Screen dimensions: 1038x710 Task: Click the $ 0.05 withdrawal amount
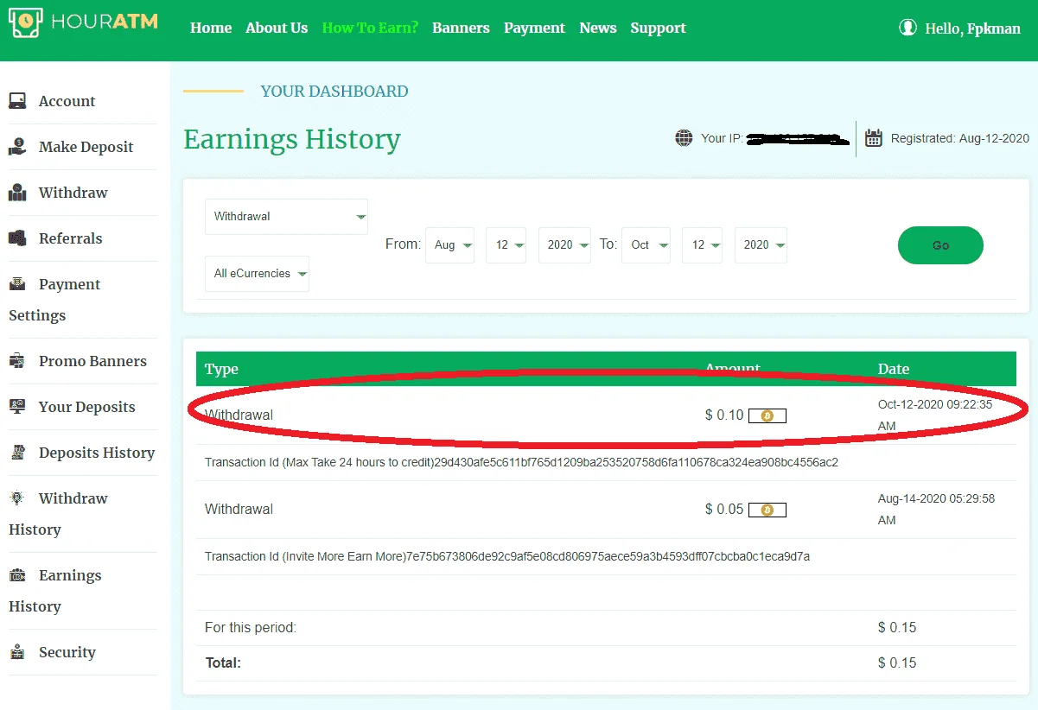coord(724,510)
